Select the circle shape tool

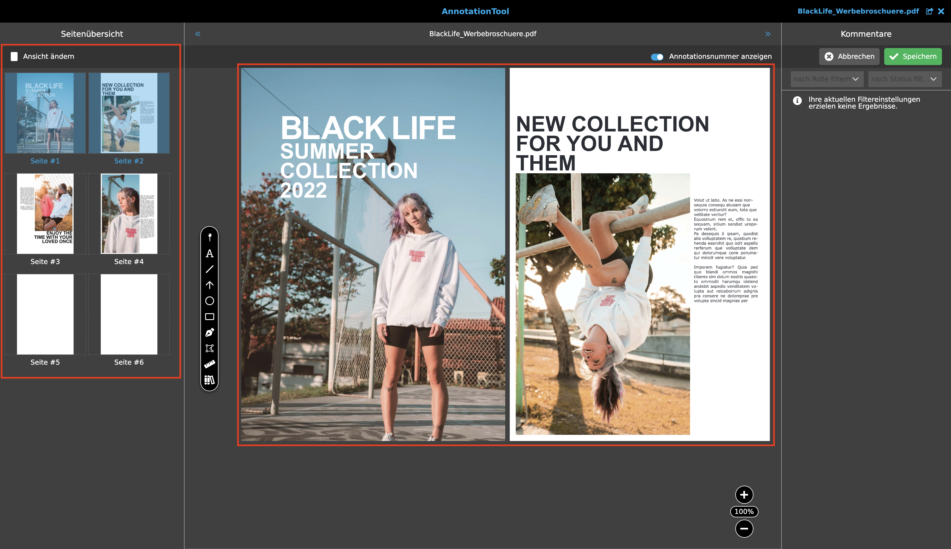tap(209, 301)
